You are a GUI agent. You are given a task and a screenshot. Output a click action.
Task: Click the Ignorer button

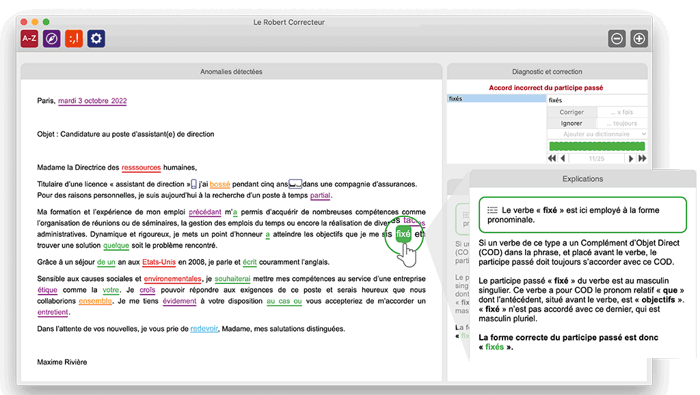[x=571, y=123]
